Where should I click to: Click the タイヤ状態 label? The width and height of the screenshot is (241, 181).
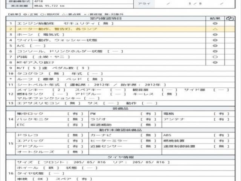coord(30,173)
